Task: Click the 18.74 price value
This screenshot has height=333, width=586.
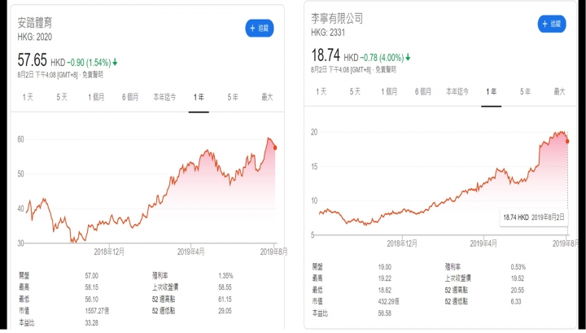Action: tap(326, 55)
